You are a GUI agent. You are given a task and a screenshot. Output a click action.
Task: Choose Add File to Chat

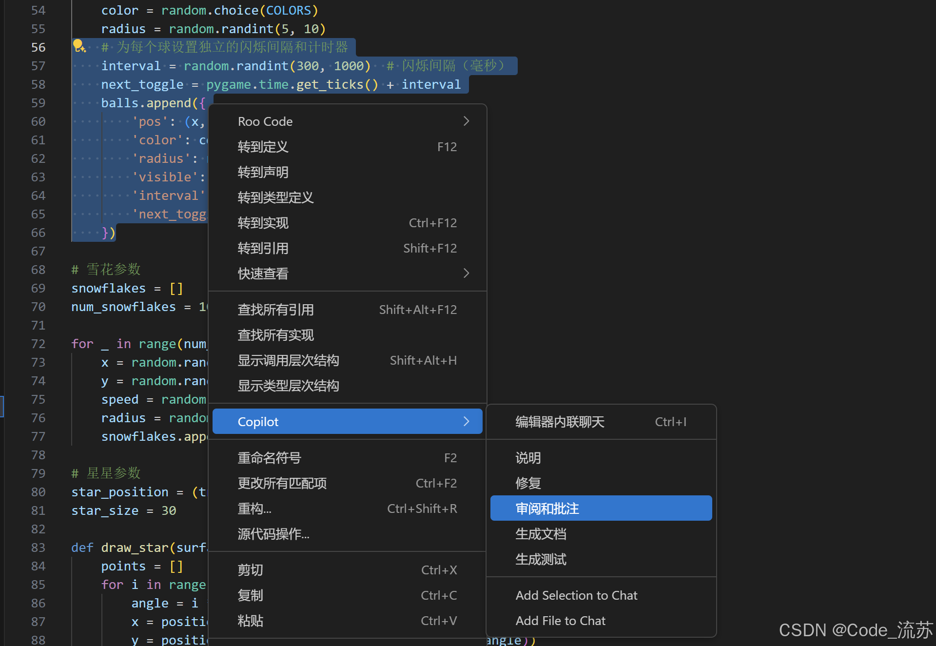point(560,621)
